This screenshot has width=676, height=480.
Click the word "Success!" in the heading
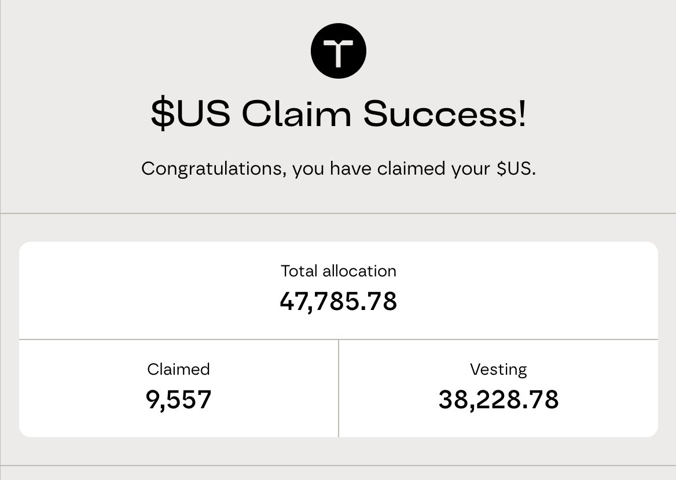[445, 114]
